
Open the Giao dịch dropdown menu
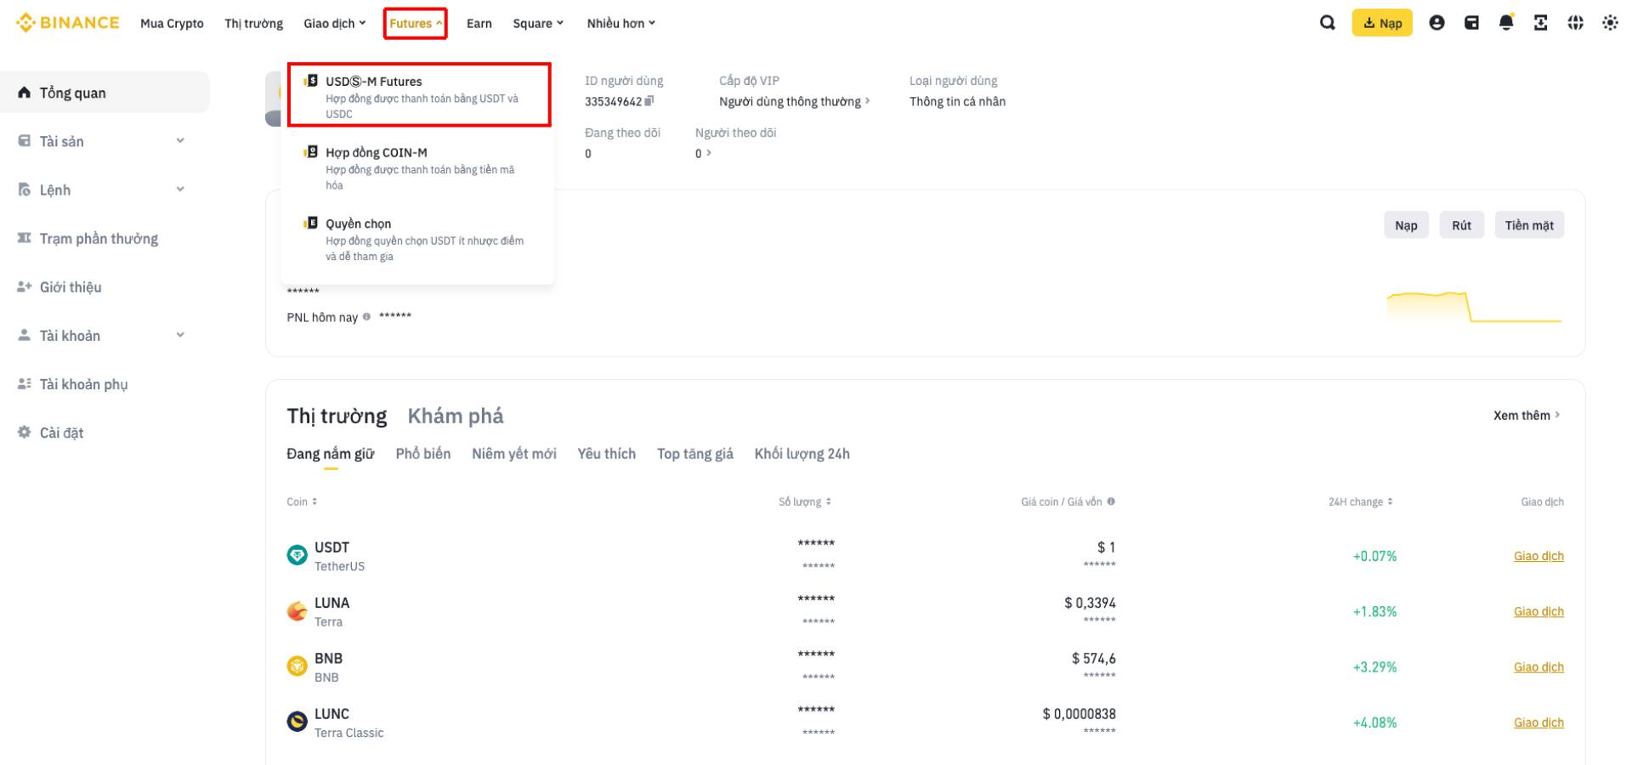(334, 23)
